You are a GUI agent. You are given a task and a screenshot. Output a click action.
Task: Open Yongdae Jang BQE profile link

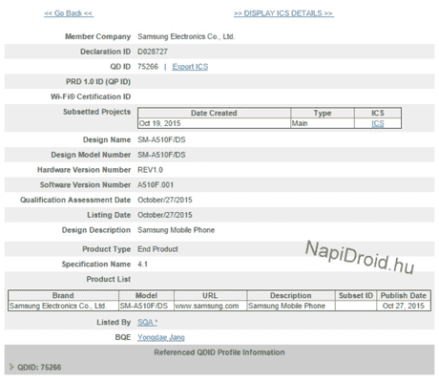pos(161,337)
